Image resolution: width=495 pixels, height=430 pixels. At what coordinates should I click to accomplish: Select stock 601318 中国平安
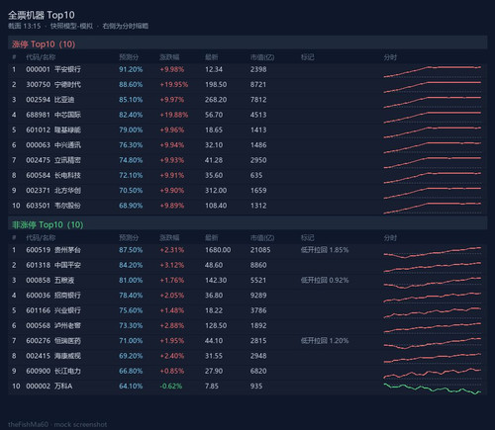(x=53, y=265)
